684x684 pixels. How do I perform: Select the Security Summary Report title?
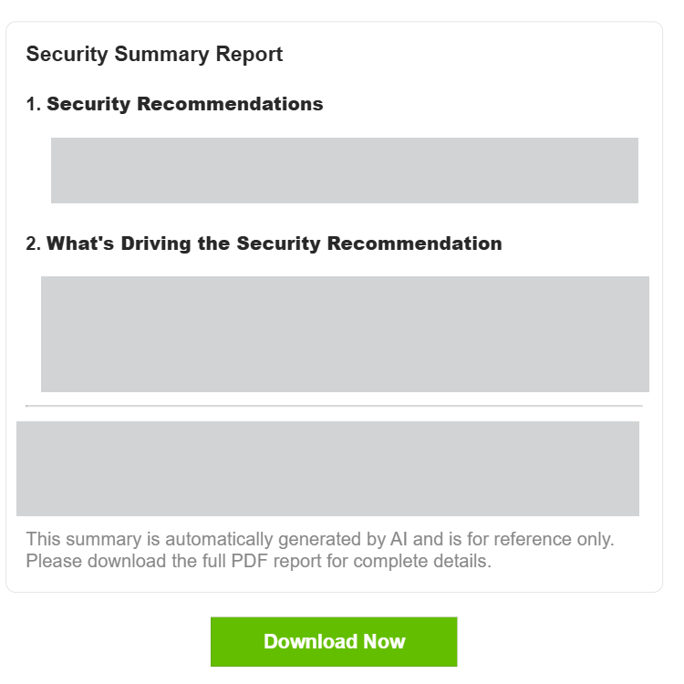pos(154,55)
